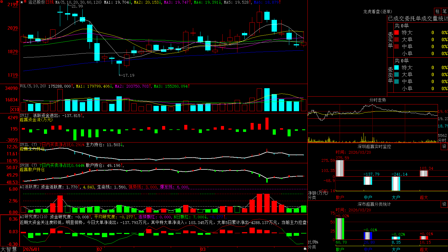Click the 运达股份 stock name
The width and height of the screenshot is (448, 252).
(36, 2)
